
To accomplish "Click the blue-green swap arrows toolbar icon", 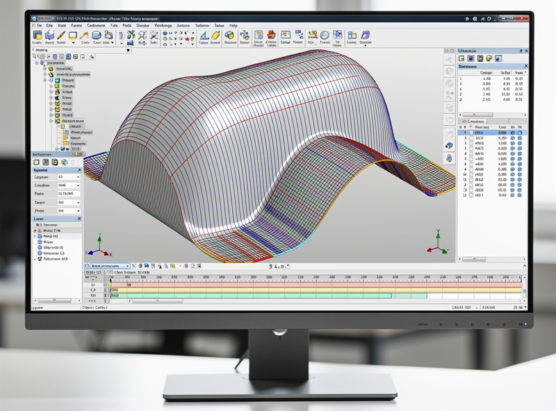I will [x=245, y=35].
